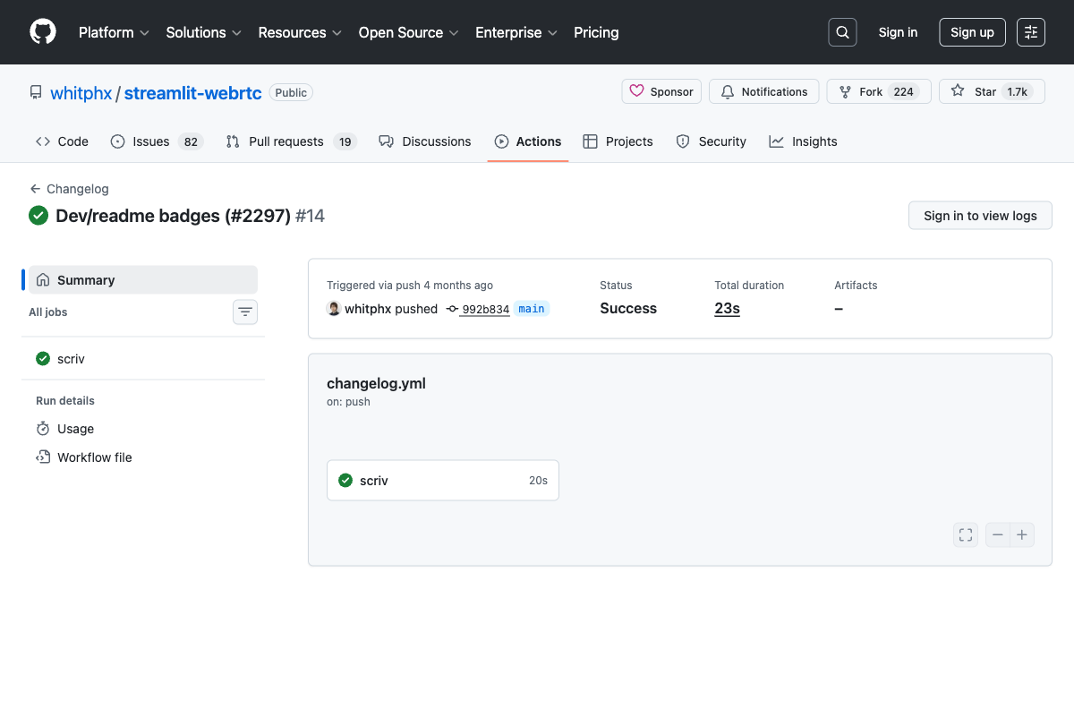
Task: Star the streamlit-webrtc repository
Action: 991,92
